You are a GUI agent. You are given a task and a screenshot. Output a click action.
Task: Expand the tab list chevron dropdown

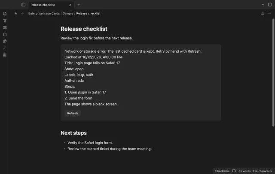click(x=263, y=5)
